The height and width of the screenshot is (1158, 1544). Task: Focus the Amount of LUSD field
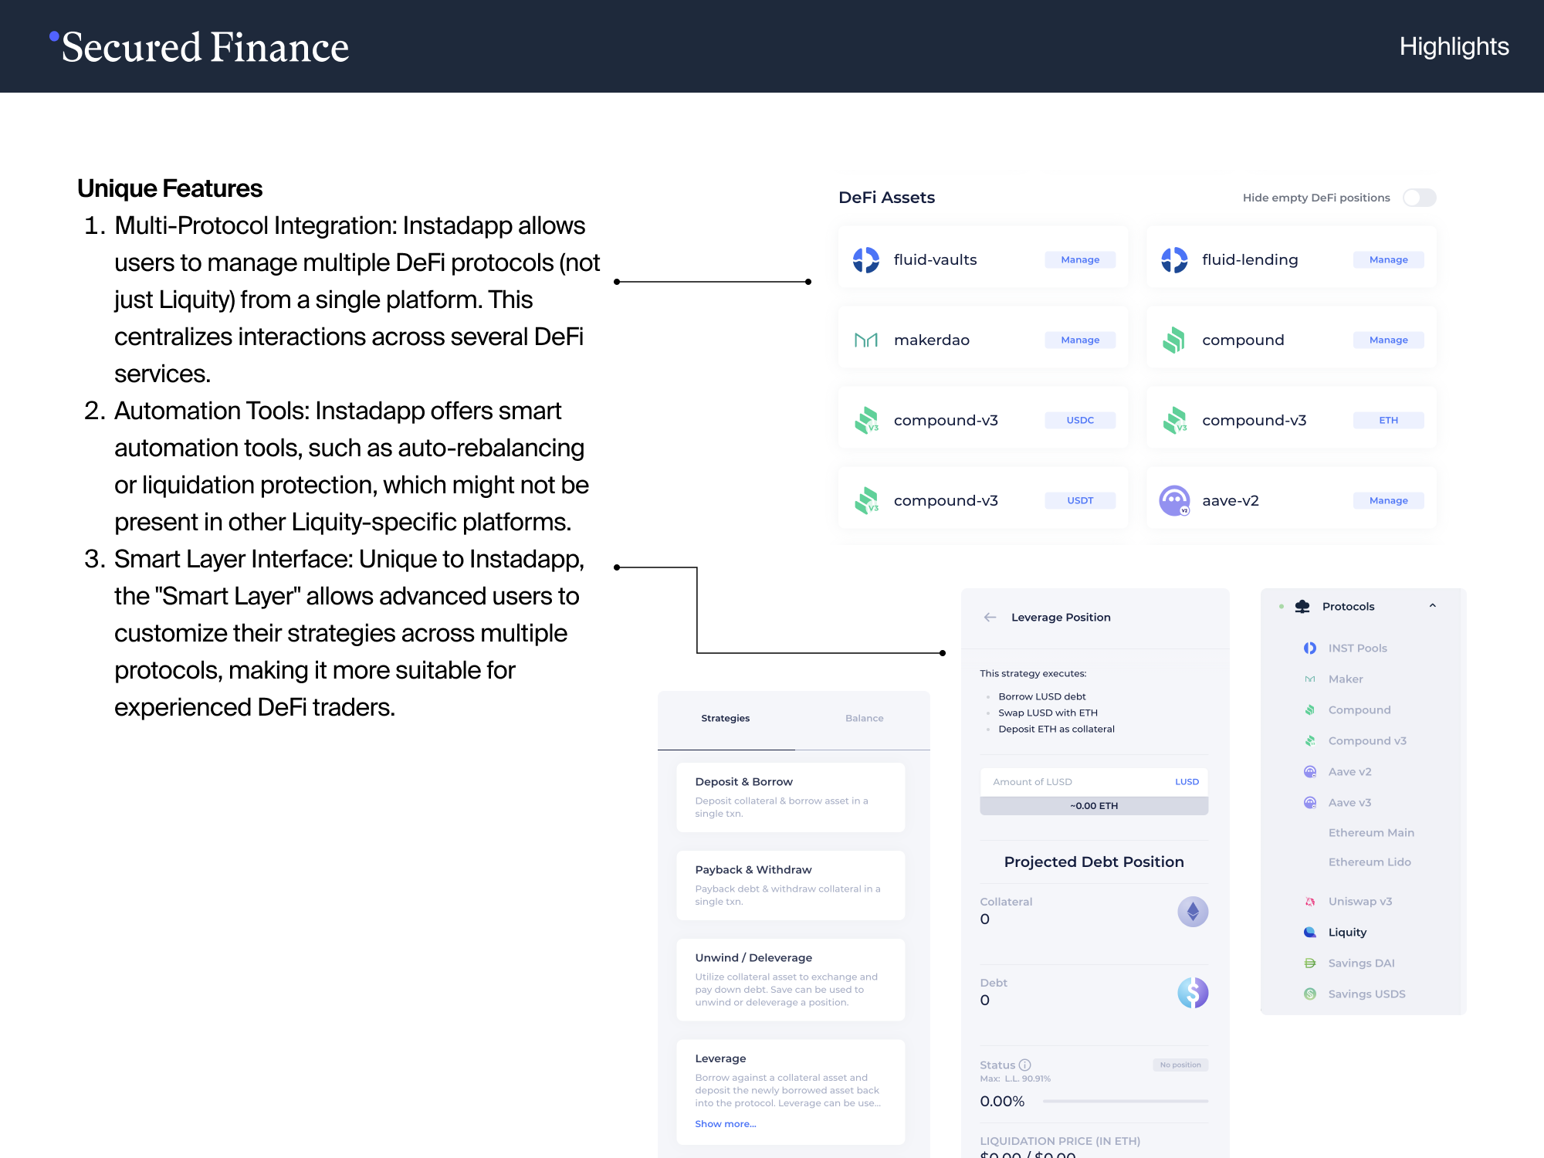(x=1094, y=782)
